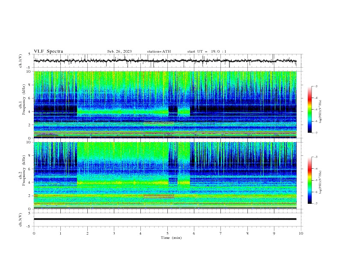Click time axis tick label "2"
The image size is (339, 262).
(x=87, y=233)
